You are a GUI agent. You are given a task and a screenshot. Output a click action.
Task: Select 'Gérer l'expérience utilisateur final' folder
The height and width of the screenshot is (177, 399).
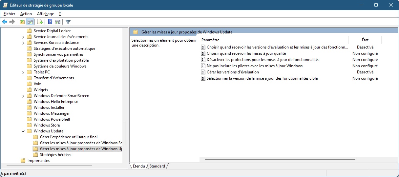69,137
